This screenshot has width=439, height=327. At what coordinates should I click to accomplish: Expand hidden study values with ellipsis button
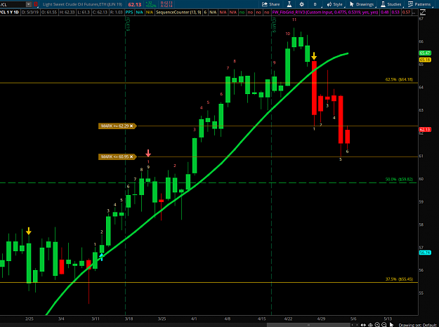point(414,13)
